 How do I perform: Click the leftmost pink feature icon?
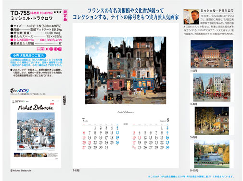point(38,49)
